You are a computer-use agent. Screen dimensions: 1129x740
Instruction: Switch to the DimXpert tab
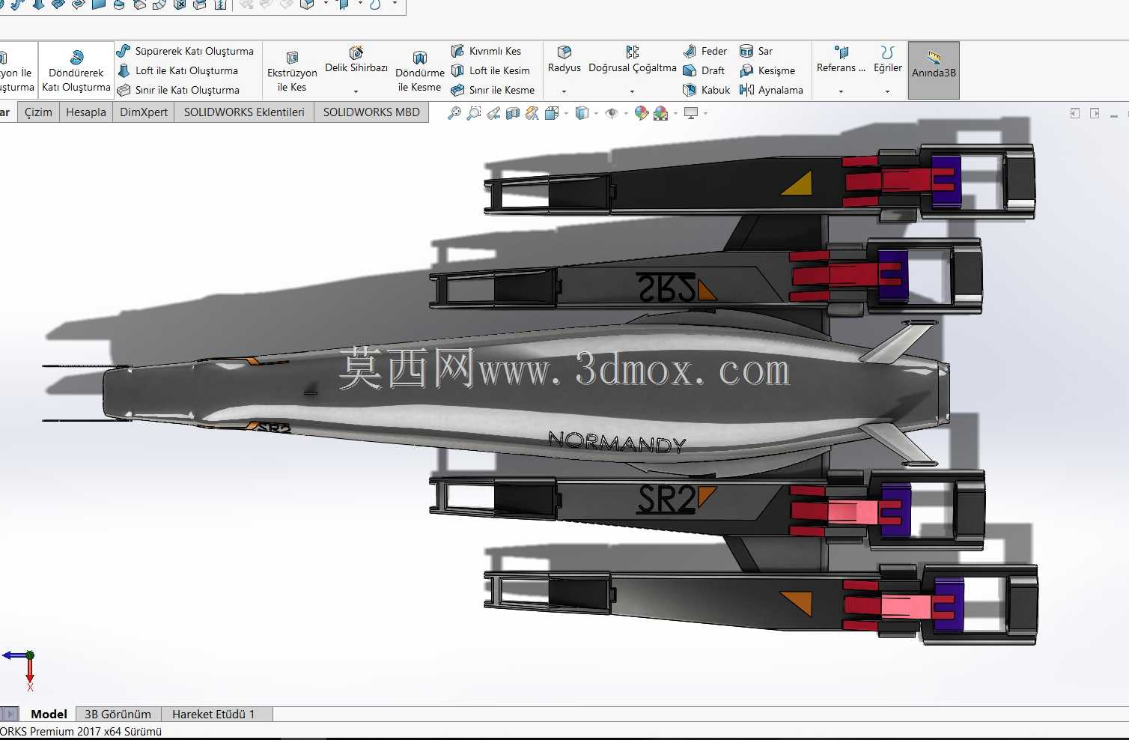[144, 112]
